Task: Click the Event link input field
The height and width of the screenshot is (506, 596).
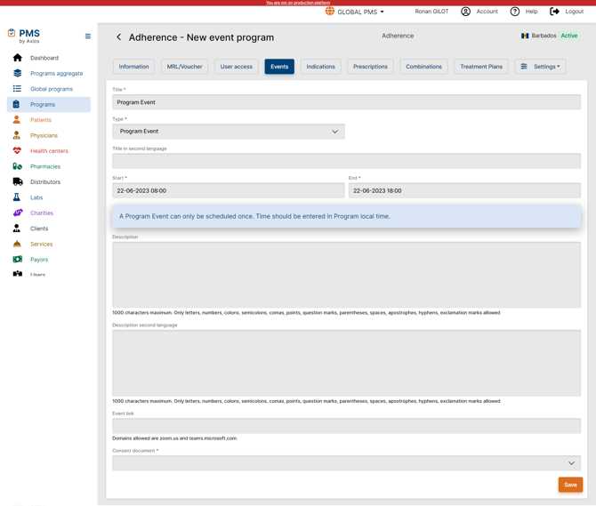Action: (x=346, y=426)
